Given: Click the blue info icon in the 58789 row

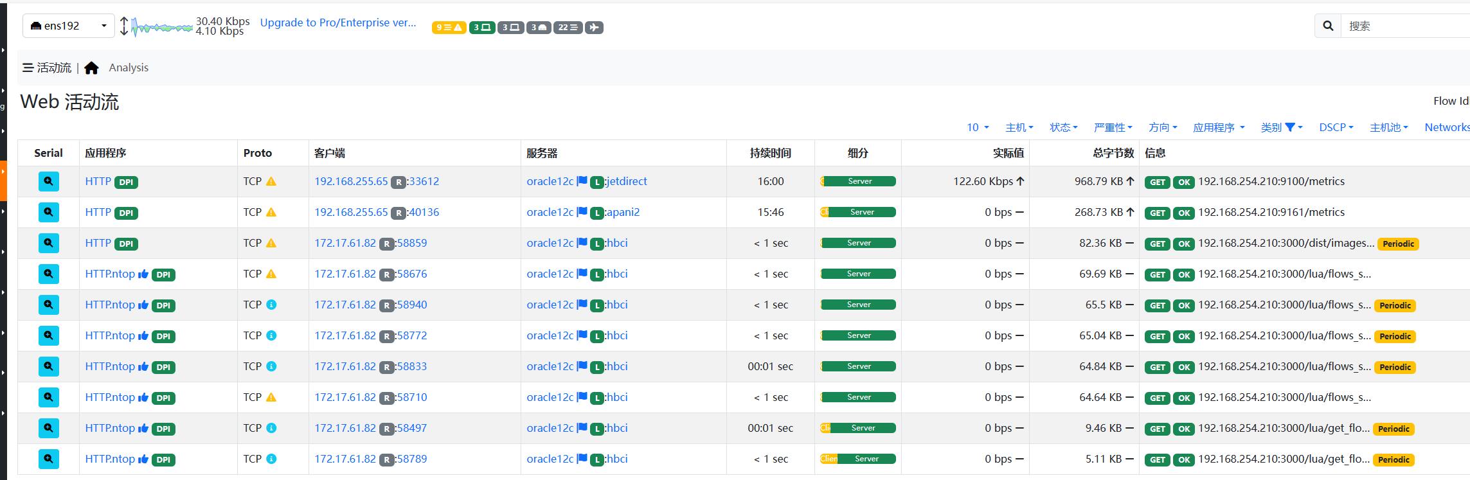Looking at the screenshot, I should [x=271, y=459].
